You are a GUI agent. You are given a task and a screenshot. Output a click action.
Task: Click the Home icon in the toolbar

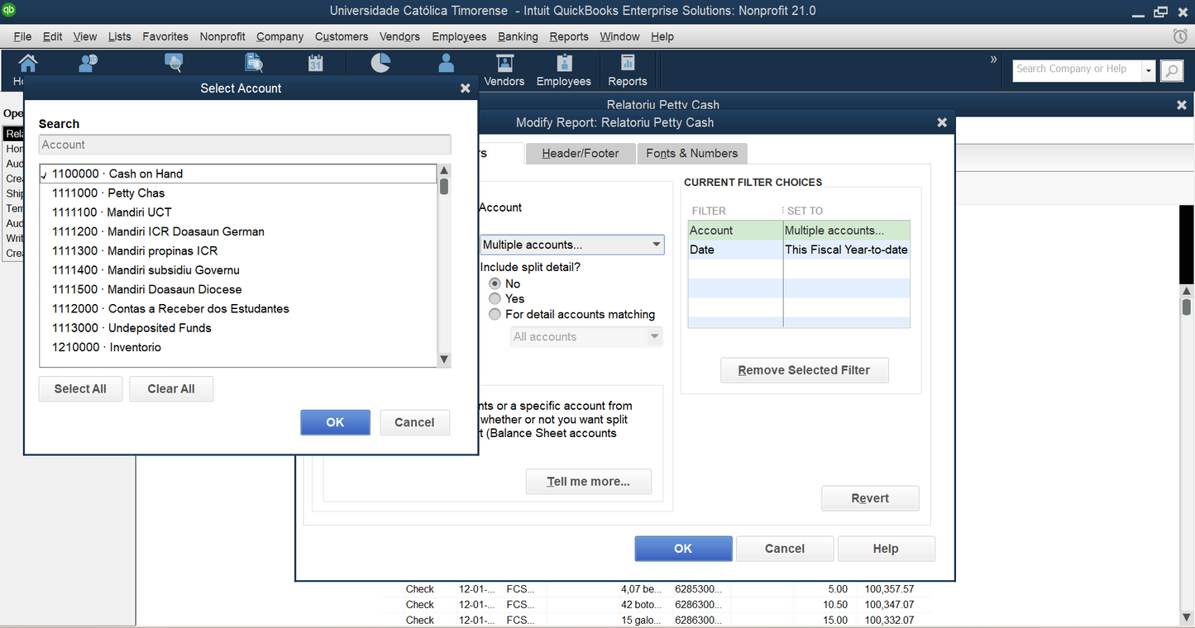pyautogui.click(x=27, y=64)
